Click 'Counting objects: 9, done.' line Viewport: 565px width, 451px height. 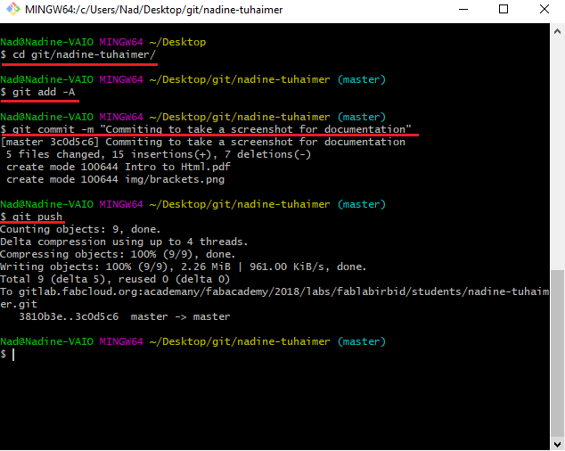click(80, 229)
